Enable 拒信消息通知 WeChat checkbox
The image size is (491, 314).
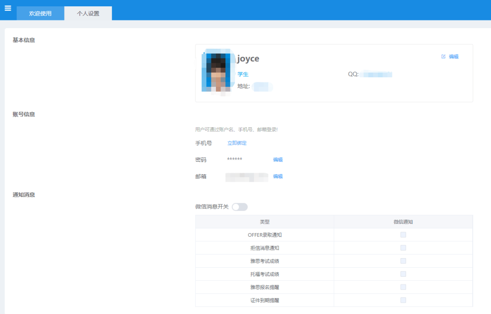403,248
